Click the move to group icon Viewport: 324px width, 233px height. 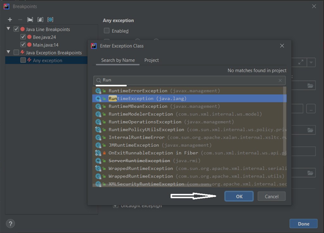[40, 19]
